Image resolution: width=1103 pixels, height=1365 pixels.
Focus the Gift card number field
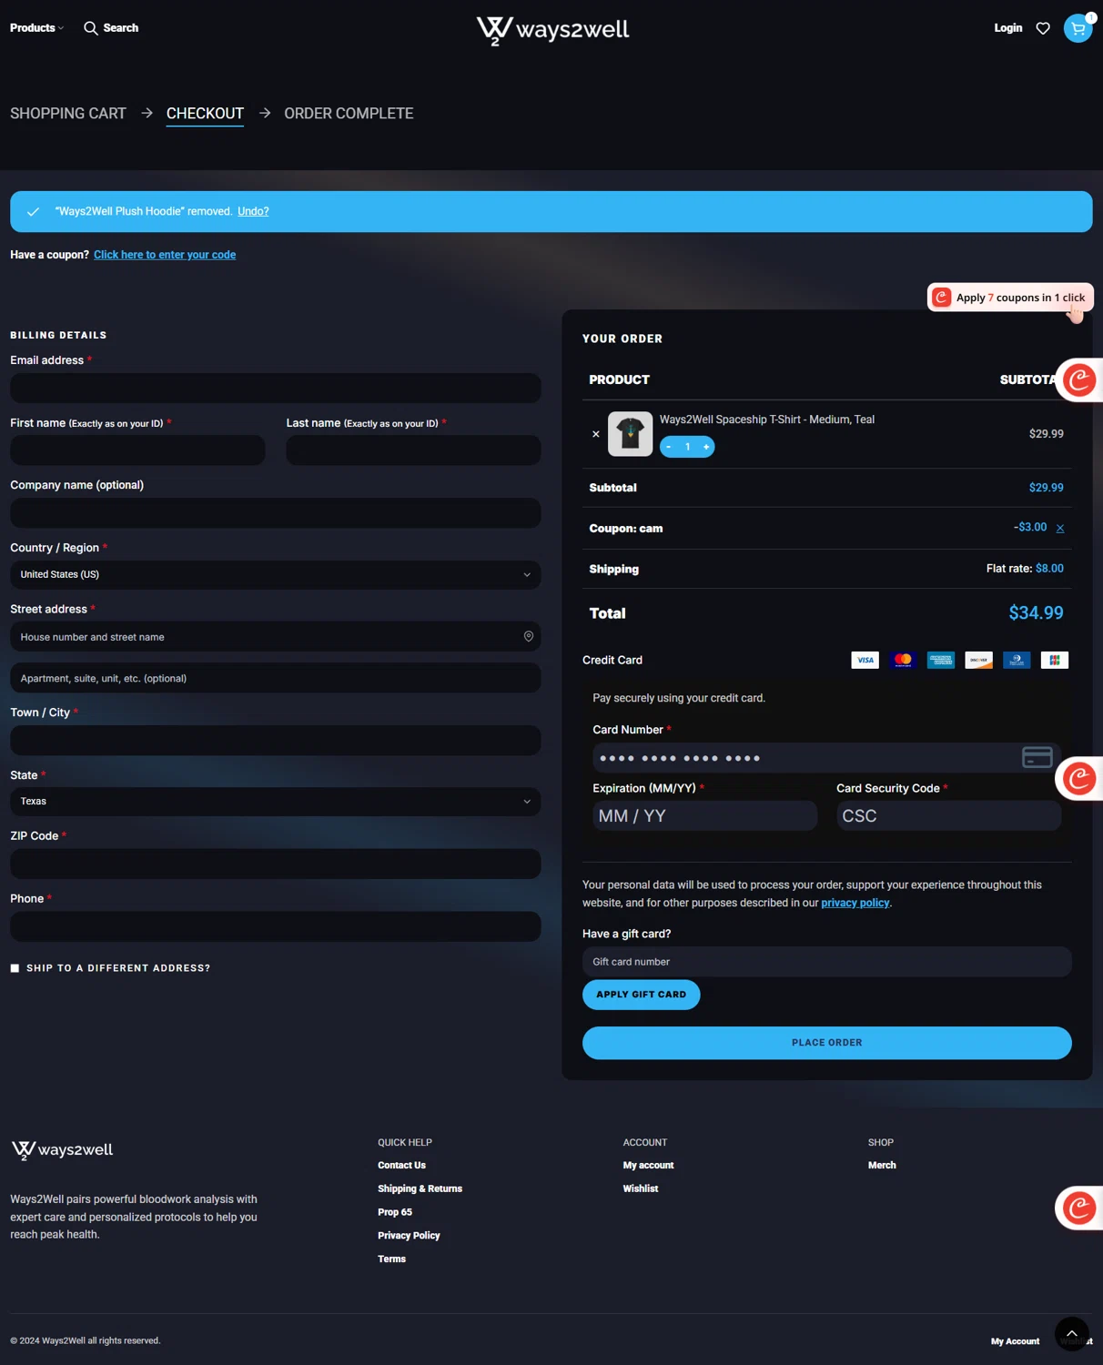(x=827, y=962)
